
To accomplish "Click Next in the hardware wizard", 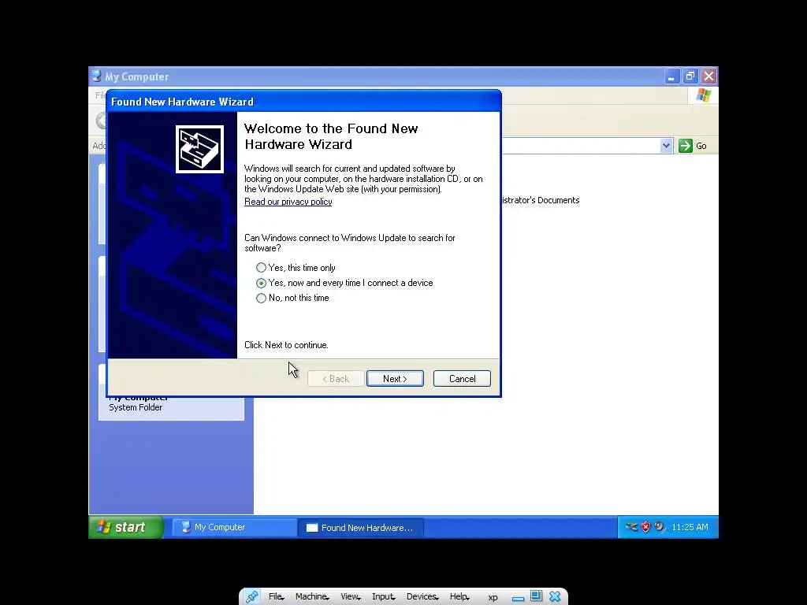I will [395, 379].
